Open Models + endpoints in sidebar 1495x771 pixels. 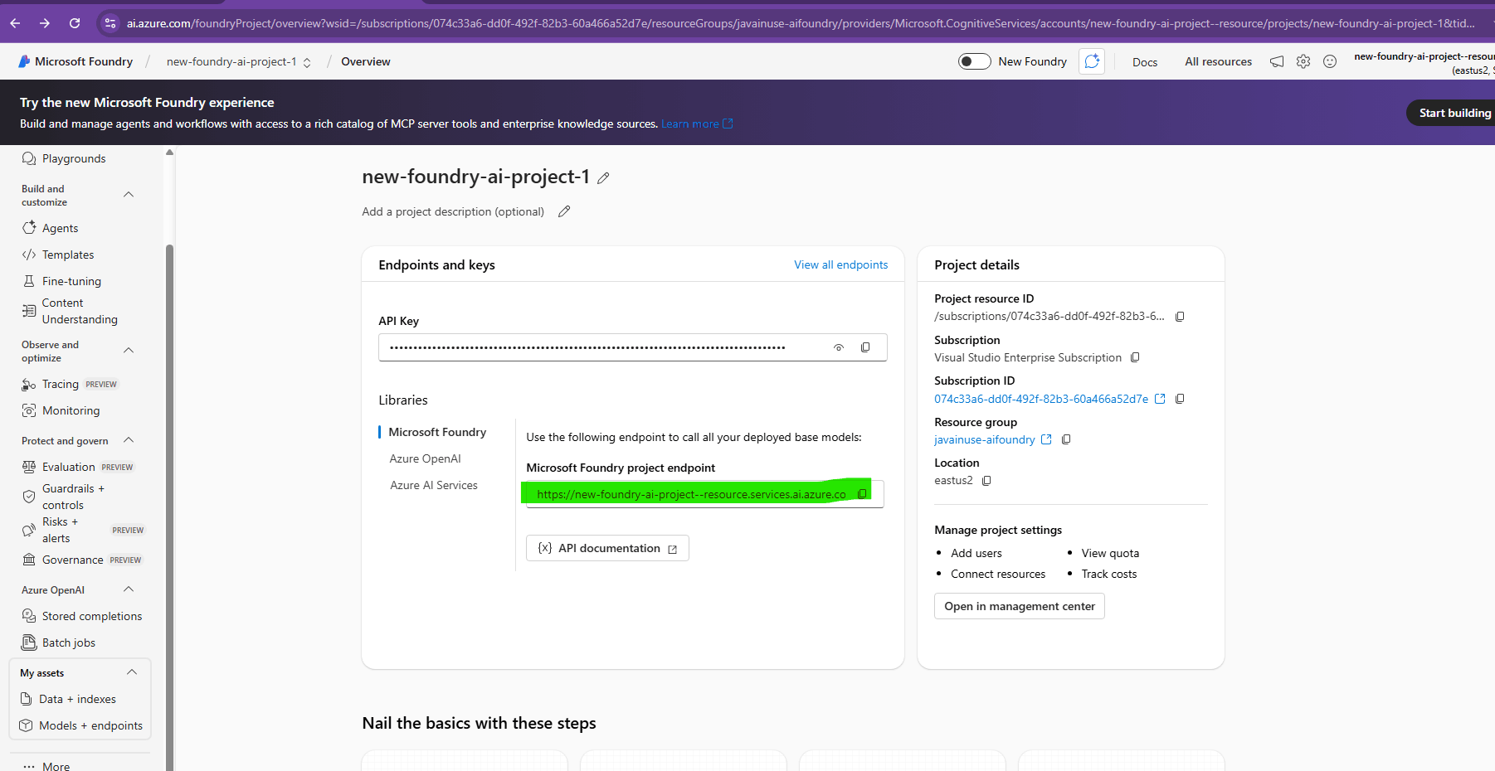click(90, 725)
